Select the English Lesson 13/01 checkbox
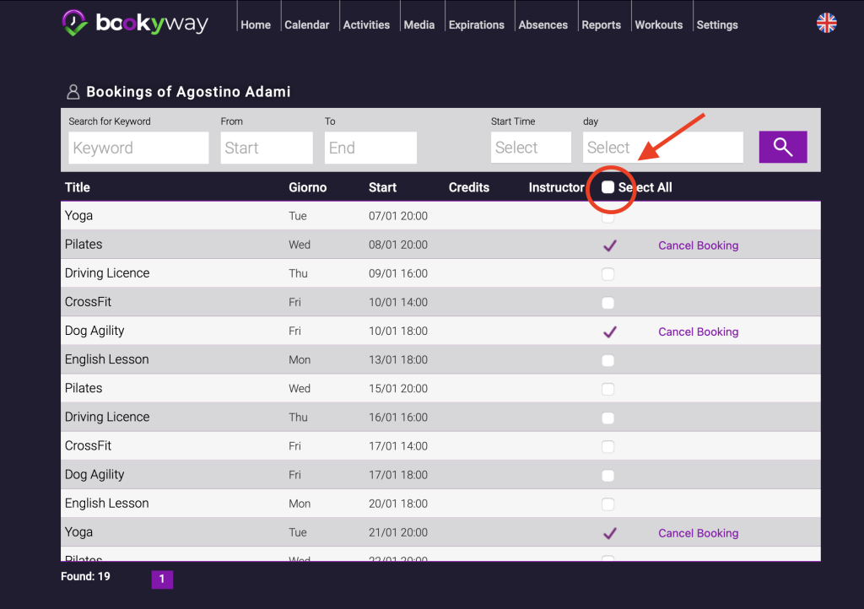The image size is (864, 609). (x=607, y=360)
